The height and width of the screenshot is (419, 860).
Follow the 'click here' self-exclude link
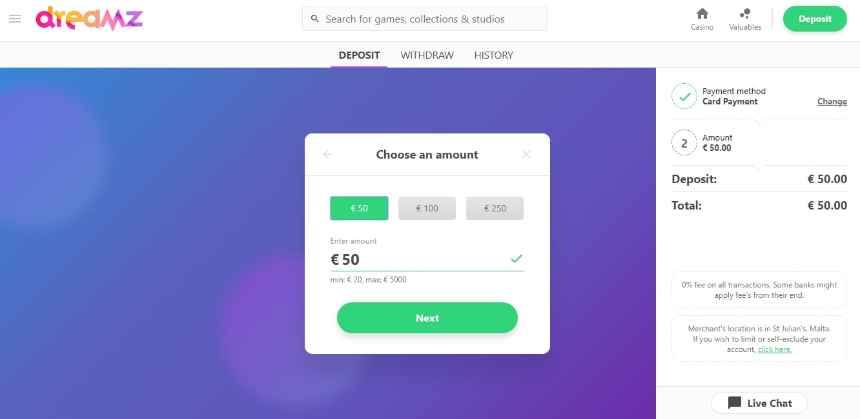(775, 349)
